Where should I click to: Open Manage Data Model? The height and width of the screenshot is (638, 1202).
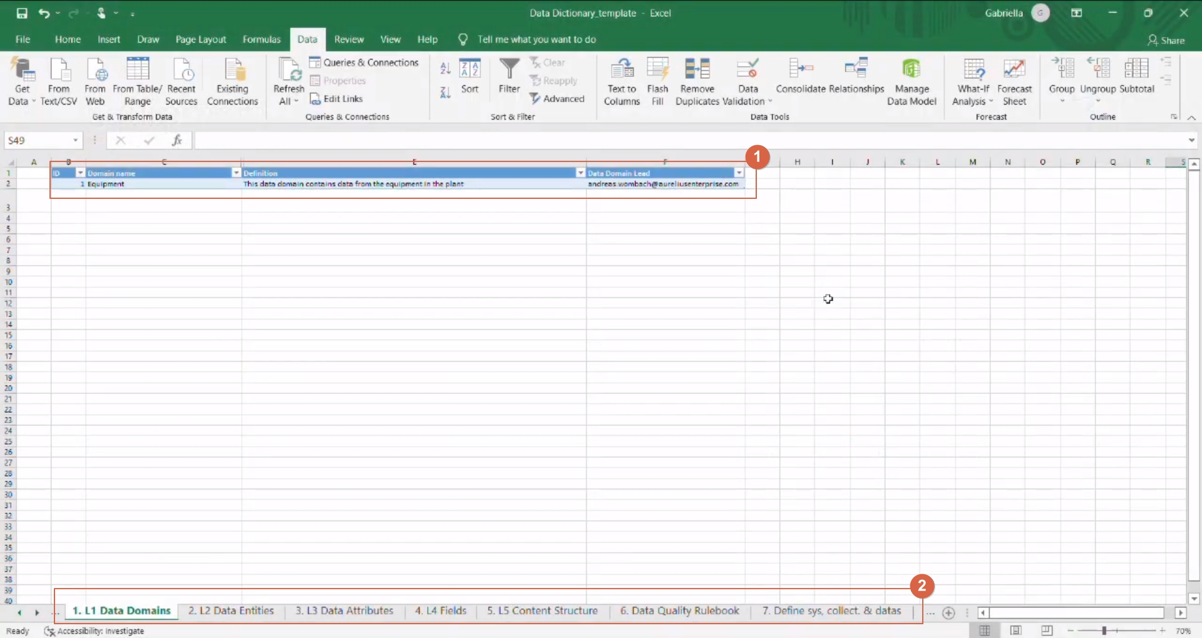(x=912, y=82)
